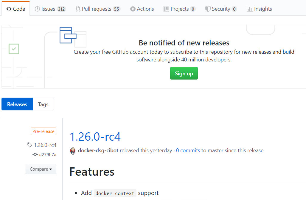This screenshot has height=200, width=306.
Task: Click the 'Be notified of new releases' heading
Action: tap(184, 43)
